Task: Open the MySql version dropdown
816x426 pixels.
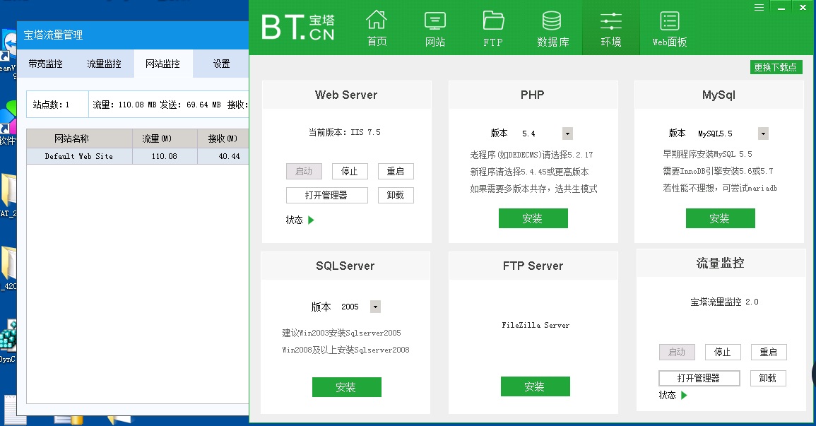Action: click(763, 134)
